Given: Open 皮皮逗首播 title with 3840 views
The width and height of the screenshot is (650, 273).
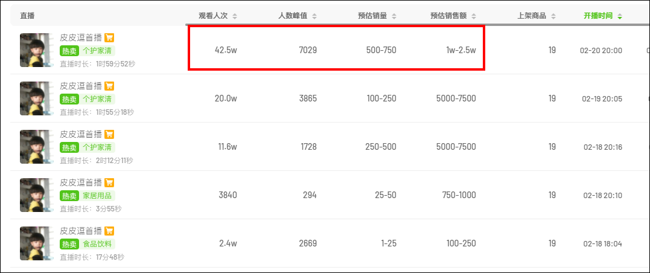Looking at the screenshot, I should [81, 182].
